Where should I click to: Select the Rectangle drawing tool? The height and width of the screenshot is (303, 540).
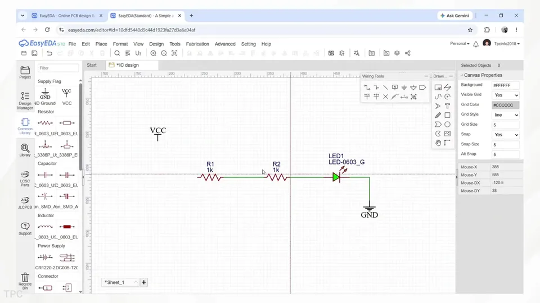447,115
